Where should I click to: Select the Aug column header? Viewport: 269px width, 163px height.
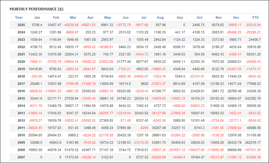pyautogui.click(x=160, y=18)
